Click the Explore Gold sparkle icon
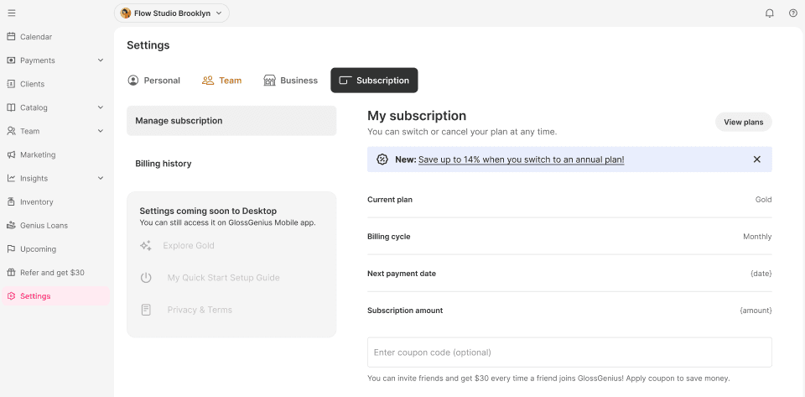The height and width of the screenshot is (397, 805). 146,245
